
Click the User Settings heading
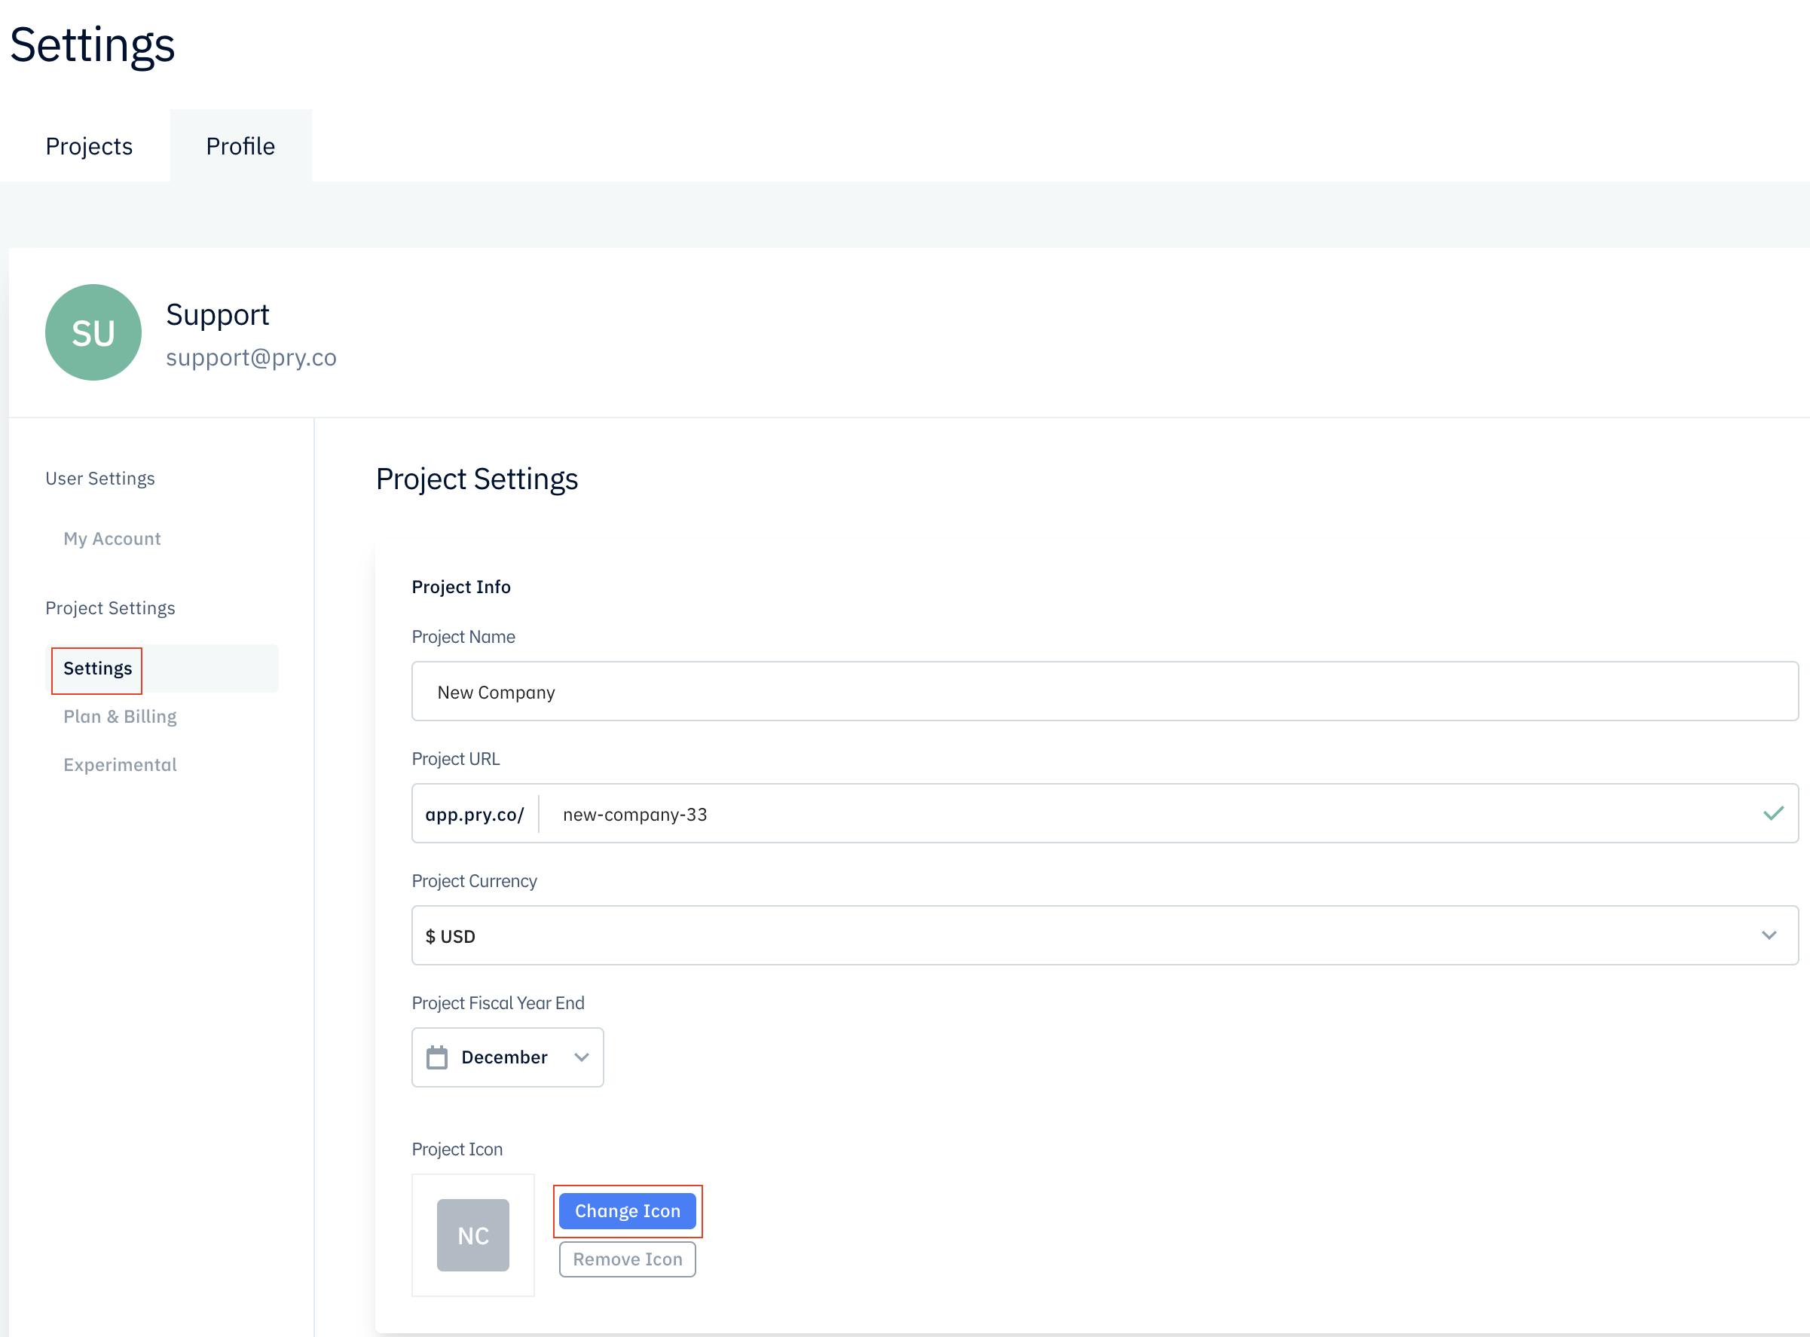coord(100,479)
